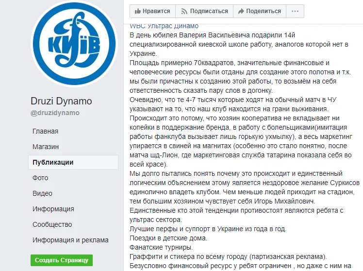Click the WBC Ультрас Динамо post header
Viewport: 363px width, 271px height.
click(x=164, y=26)
